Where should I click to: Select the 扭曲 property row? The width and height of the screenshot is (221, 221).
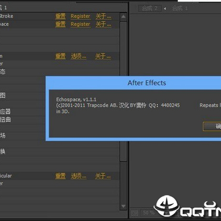[60, 120]
